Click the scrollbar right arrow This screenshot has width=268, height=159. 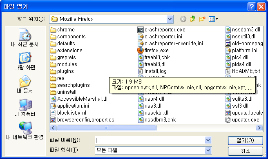coord(259,128)
